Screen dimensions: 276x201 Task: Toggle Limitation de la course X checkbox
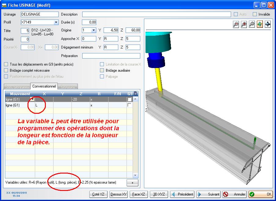coord(102,64)
